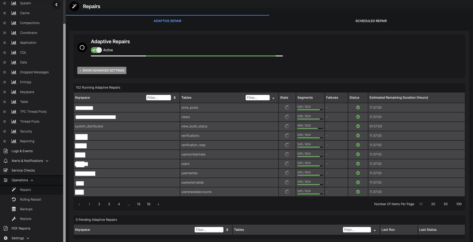Select the Dropped Messages metrics icon
Viewport: 473px width, 242px height.
pyautogui.click(x=14, y=72)
